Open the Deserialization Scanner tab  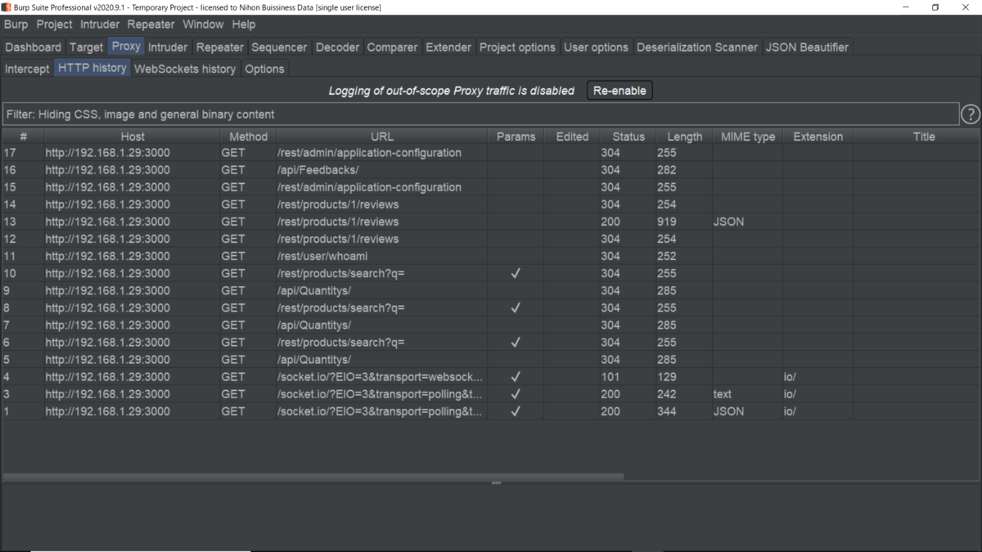tap(697, 47)
